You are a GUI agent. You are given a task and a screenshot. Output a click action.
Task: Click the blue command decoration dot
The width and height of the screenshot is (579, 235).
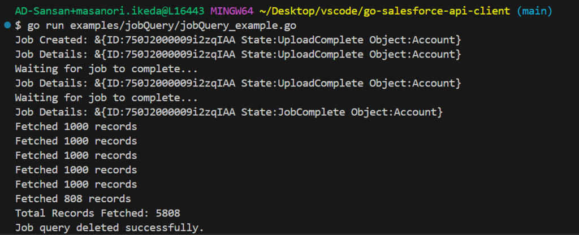point(8,26)
